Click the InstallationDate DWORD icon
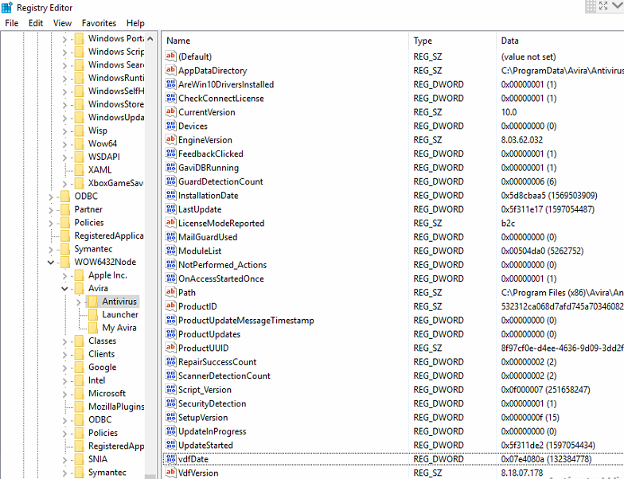The image size is (624, 479). pos(170,196)
